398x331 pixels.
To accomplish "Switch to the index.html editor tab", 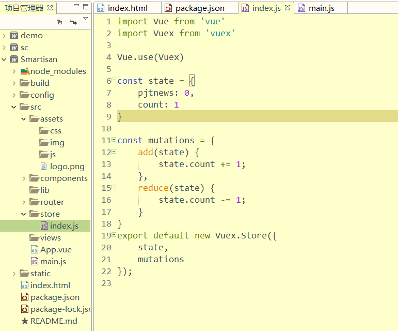I will pyautogui.click(x=128, y=8).
